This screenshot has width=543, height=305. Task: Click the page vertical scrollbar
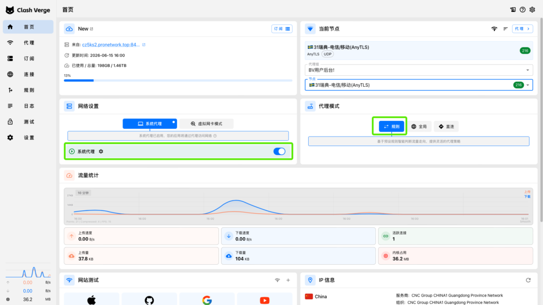pos(541,121)
